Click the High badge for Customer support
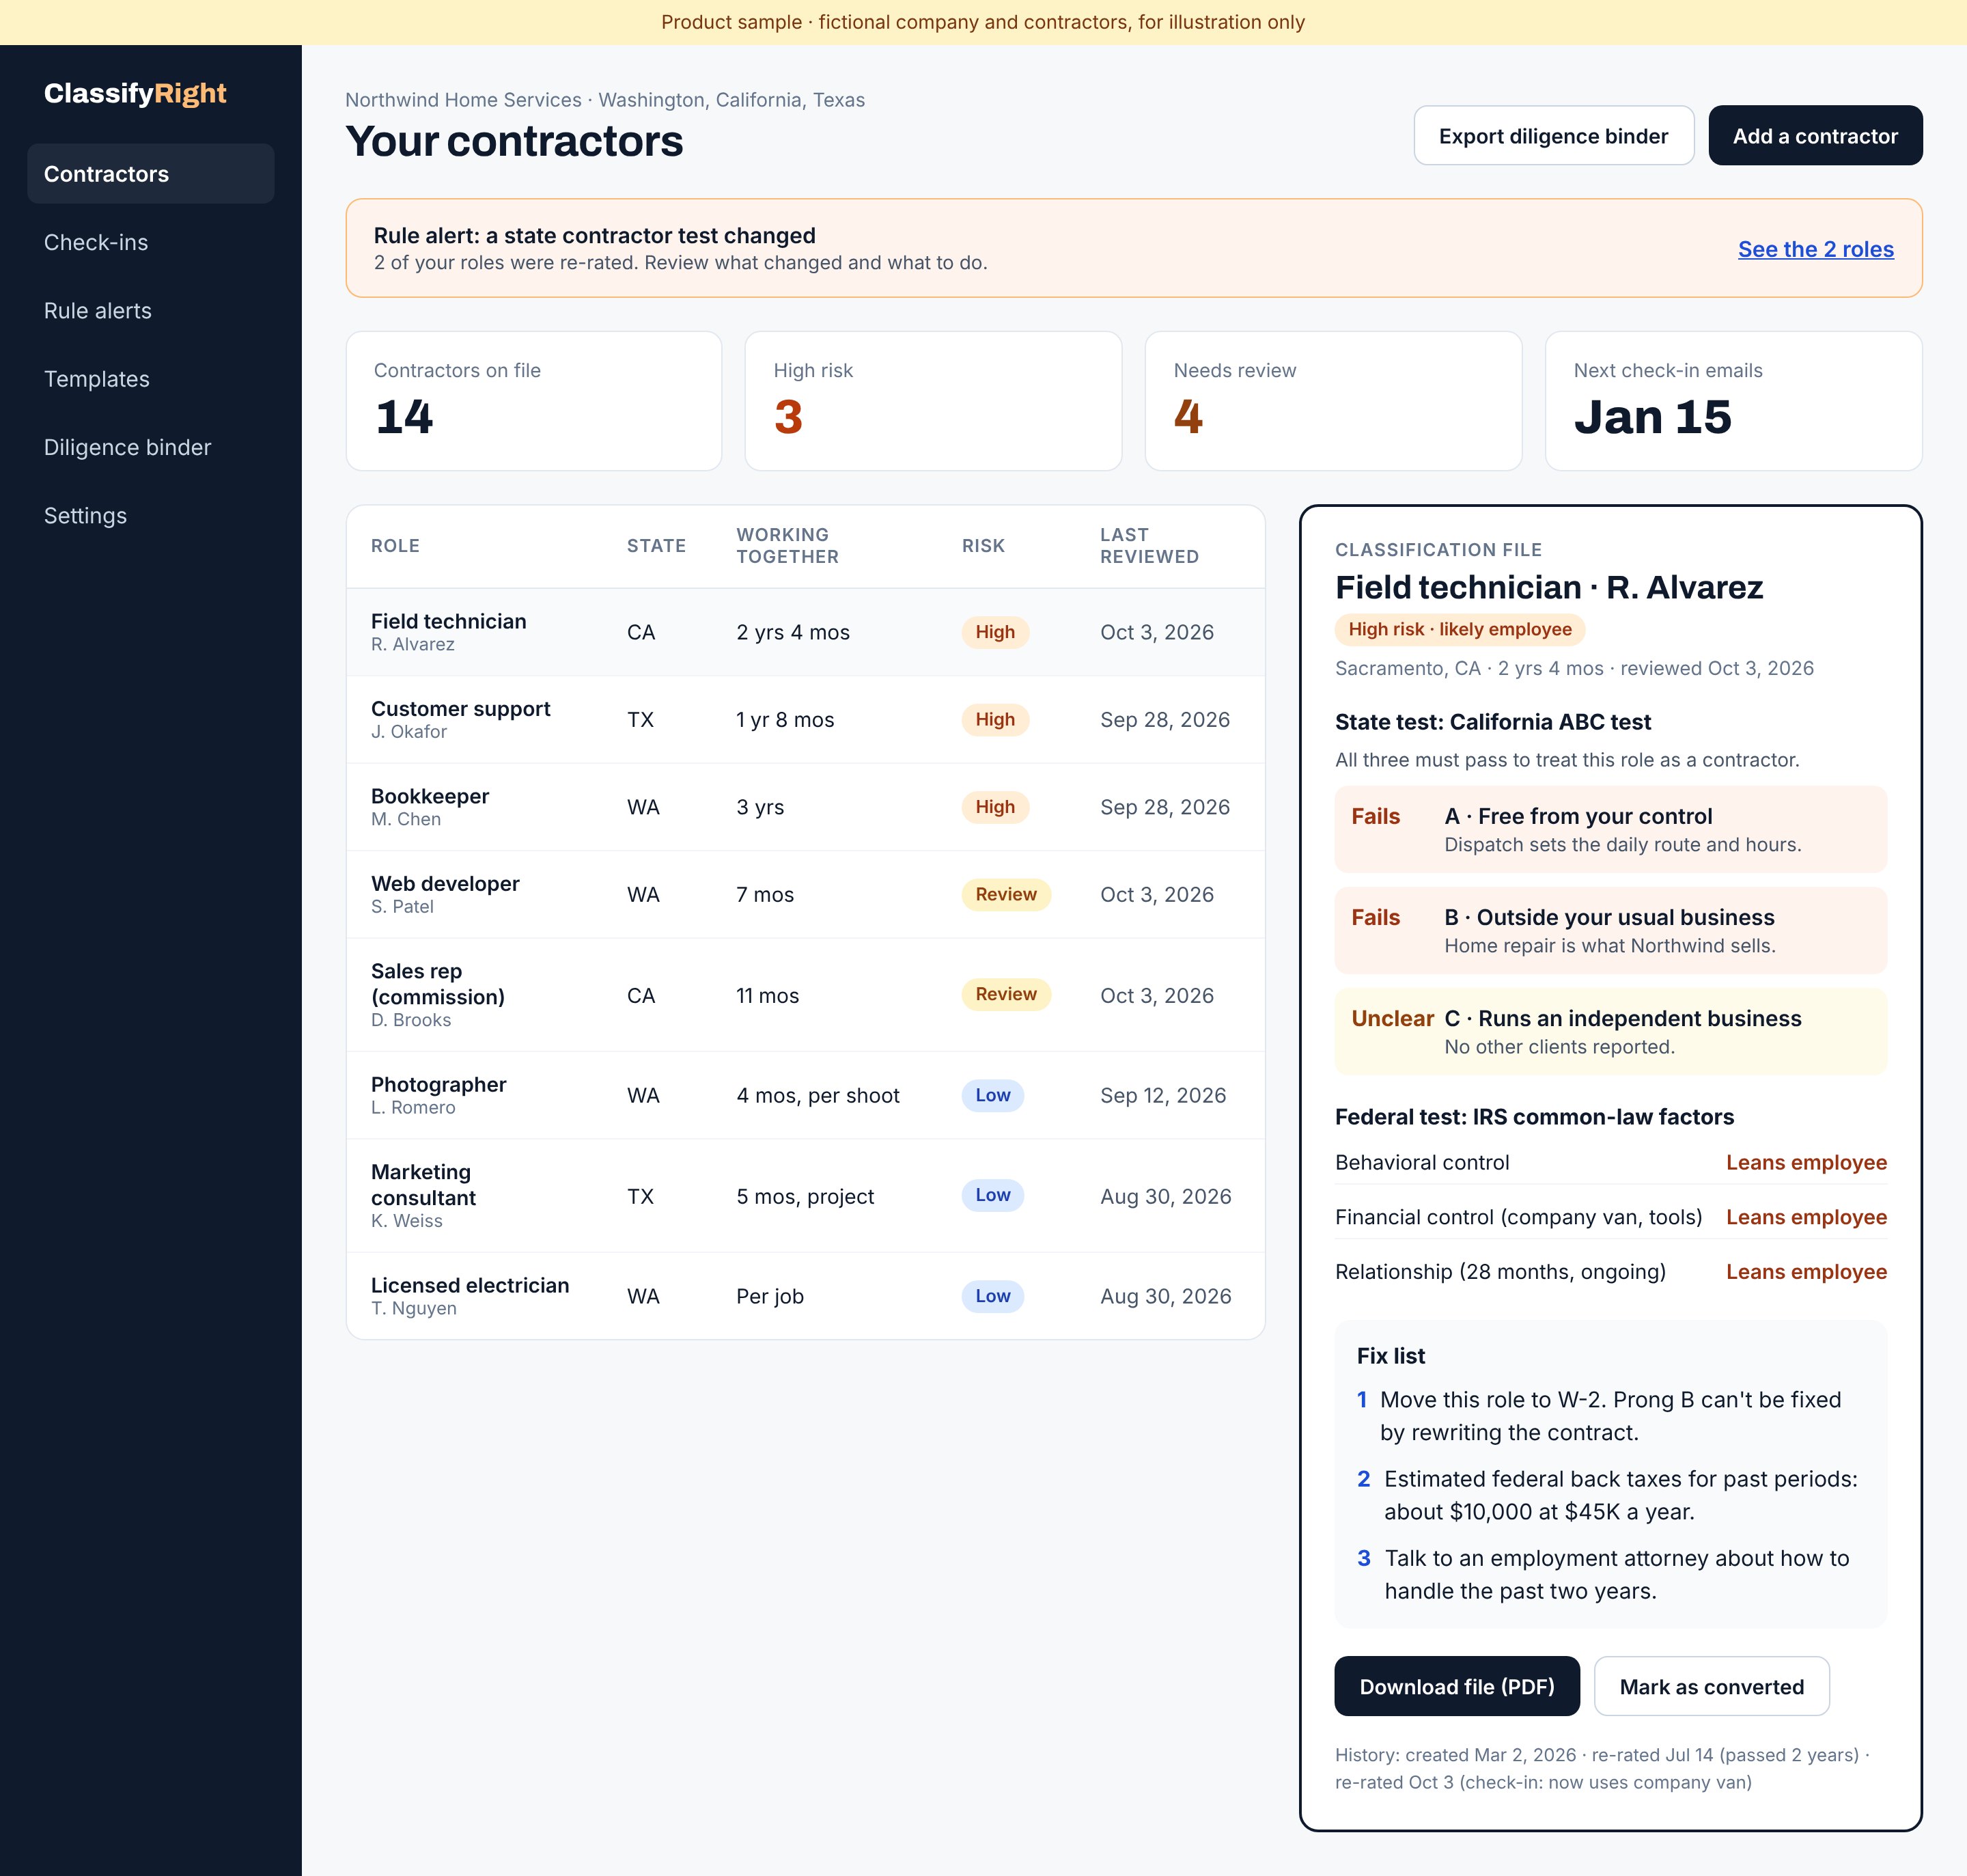 click(x=994, y=719)
